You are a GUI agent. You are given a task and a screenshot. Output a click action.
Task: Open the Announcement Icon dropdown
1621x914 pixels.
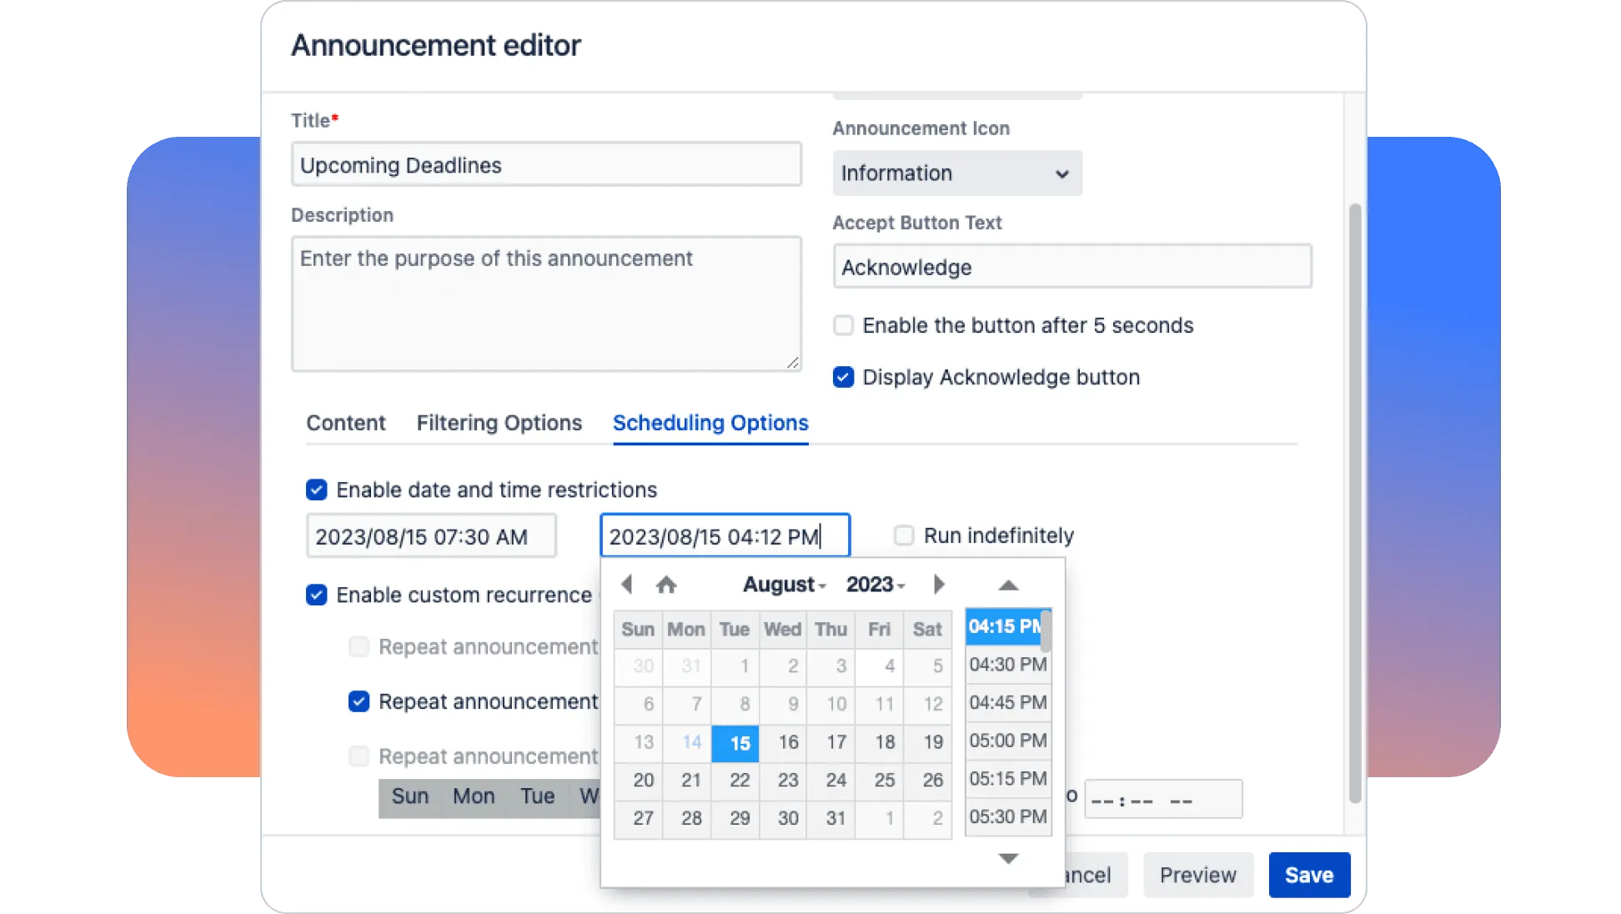click(x=956, y=173)
